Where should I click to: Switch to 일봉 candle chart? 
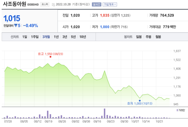(x=139, y=37)
